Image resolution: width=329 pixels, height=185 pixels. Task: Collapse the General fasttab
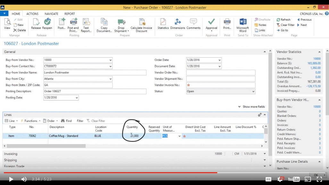[x=265, y=52]
